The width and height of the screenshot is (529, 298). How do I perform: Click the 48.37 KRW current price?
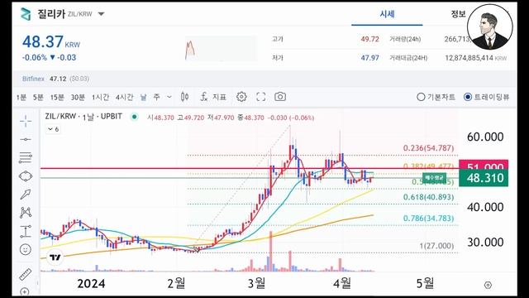[x=51, y=42]
